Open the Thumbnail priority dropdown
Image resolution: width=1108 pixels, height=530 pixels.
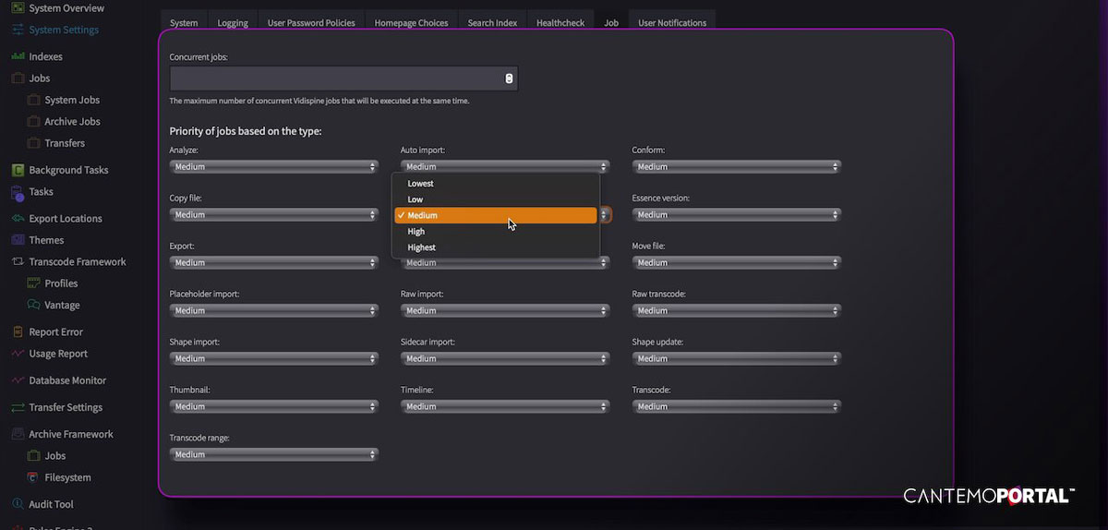pyautogui.click(x=273, y=406)
